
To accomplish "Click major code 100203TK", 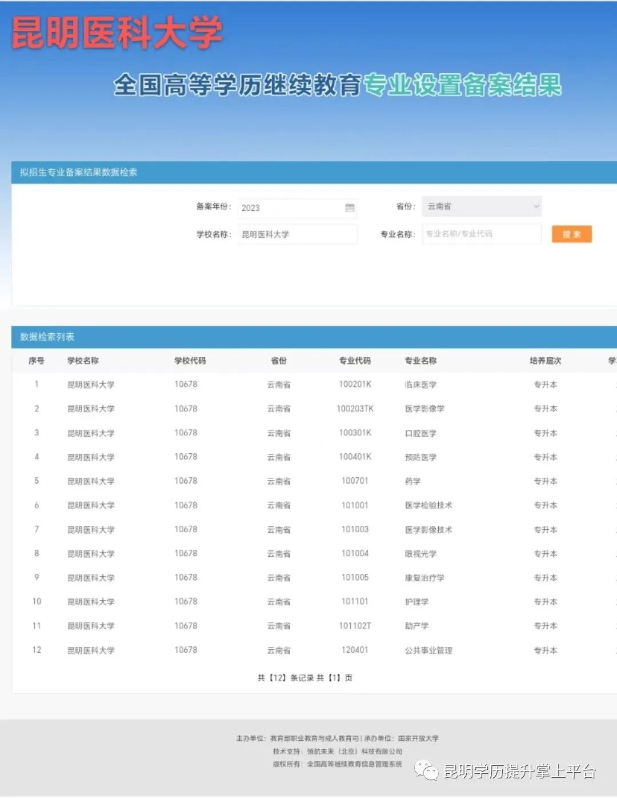I will 355,409.
